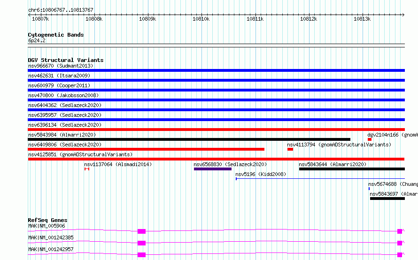Select the nsv462631 (Itsara2009) label
Viewport: 418px width, 260px height.
point(59,76)
